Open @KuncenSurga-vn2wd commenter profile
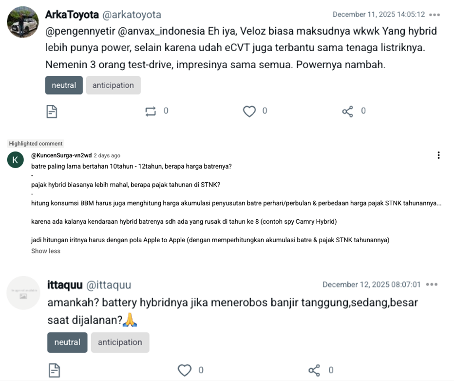Image resolution: width=454 pixels, height=381 pixels. coord(61,155)
